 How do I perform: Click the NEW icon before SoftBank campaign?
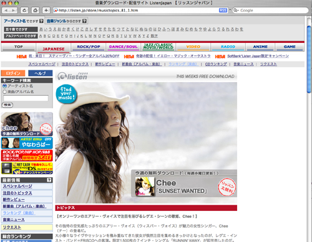[x=220, y=57]
